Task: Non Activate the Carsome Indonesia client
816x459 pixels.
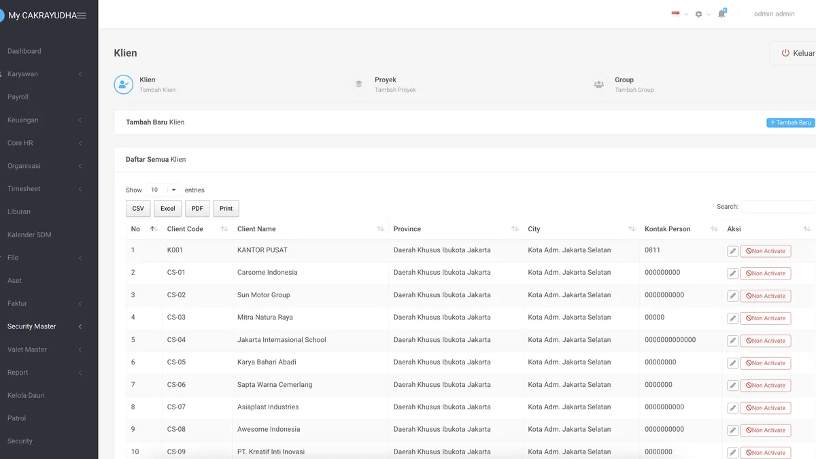Action: pos(766,273)
